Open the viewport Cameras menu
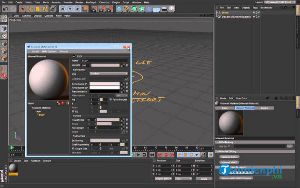The height and width of the screenshot is (188, 300). (x=26, y=16)
